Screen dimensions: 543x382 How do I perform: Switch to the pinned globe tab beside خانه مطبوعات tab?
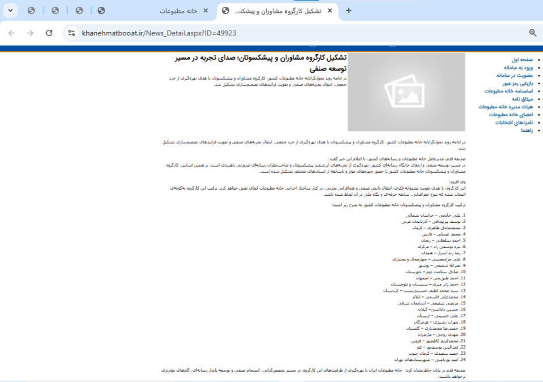click(x=101, y=11)
